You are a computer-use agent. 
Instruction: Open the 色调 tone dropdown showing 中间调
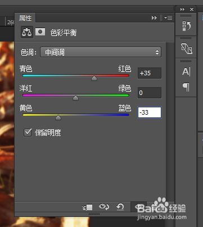tap(101, 52)
